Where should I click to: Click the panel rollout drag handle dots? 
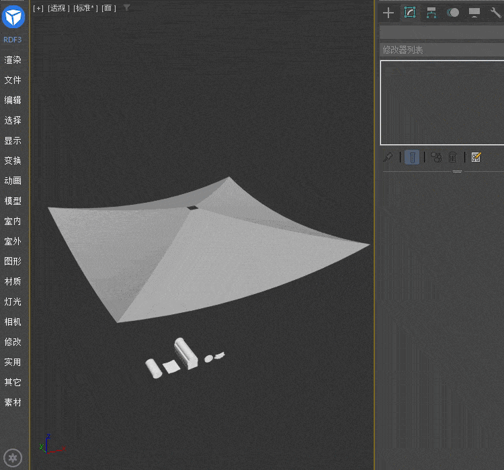coord(457,172)
